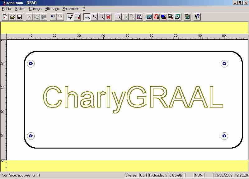
Task: Select the bottom-left drill hole
Action: (x=31, y=136)
